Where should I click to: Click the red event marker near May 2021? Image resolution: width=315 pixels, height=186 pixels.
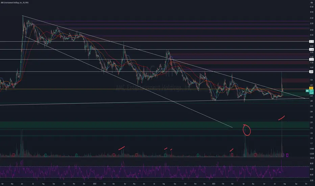pos(14,155)
